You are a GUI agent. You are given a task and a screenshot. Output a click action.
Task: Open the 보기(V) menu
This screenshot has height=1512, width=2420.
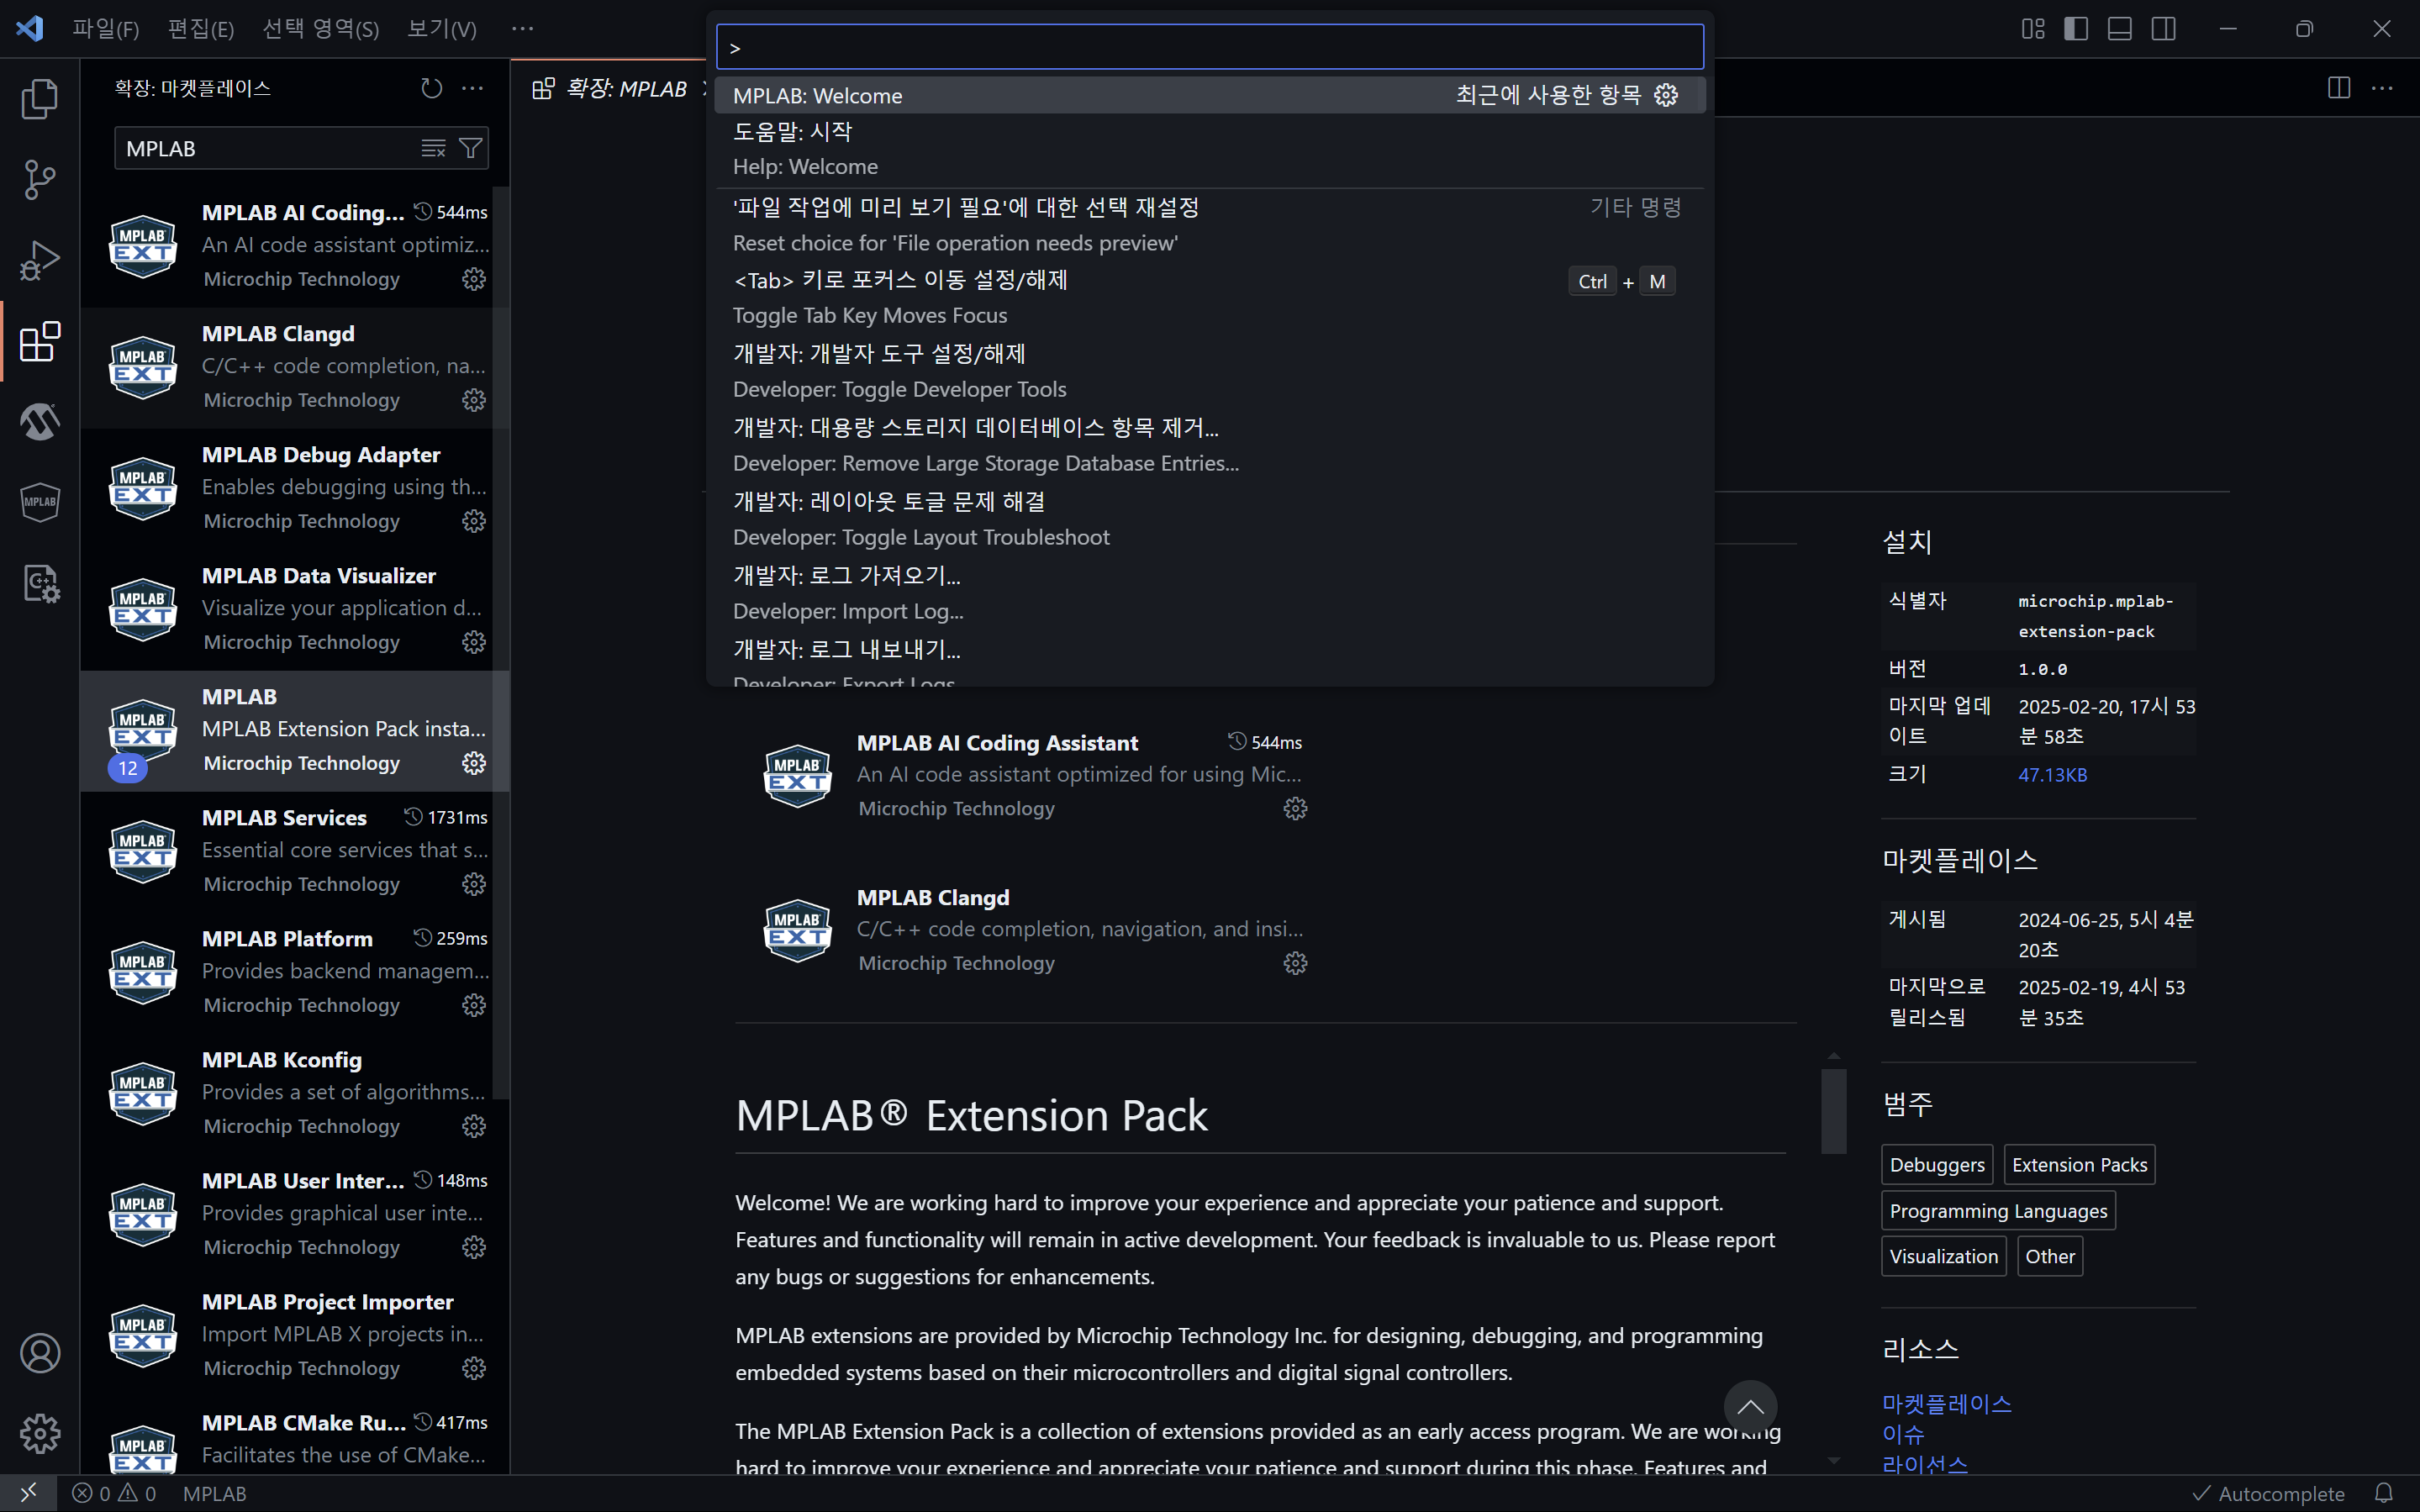coord(442,29)
